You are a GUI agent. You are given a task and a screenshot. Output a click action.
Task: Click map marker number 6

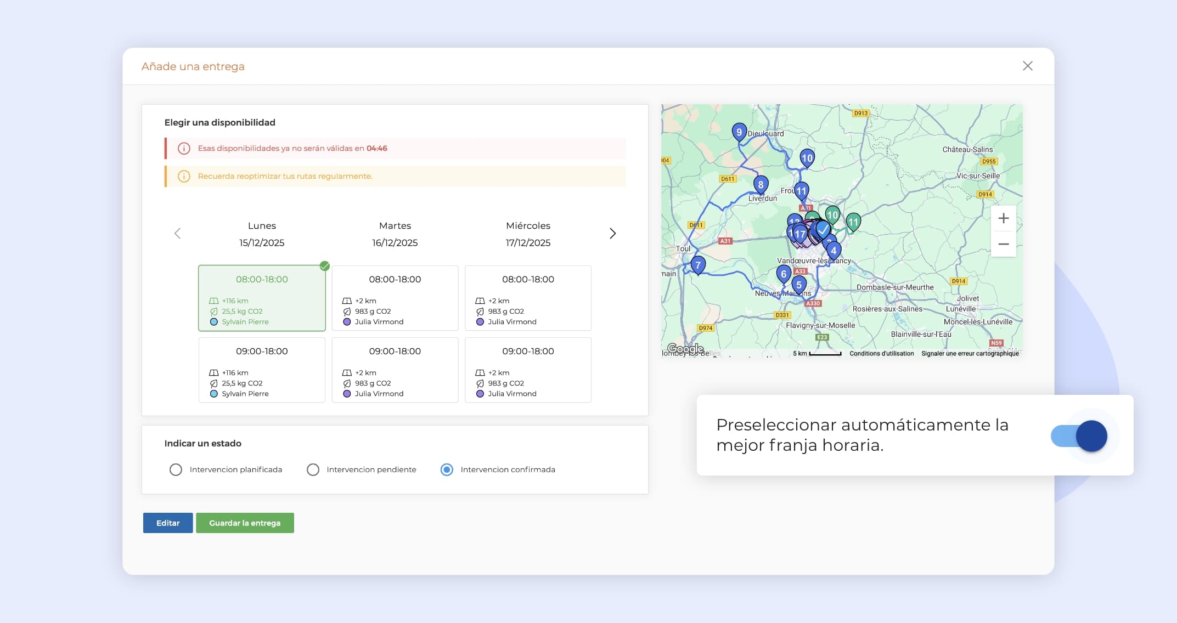[784, 274]
